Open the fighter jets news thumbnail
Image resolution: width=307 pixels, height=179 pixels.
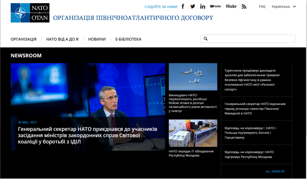193,77
